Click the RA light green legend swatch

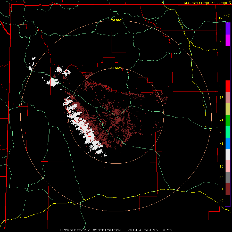[228, 132]
